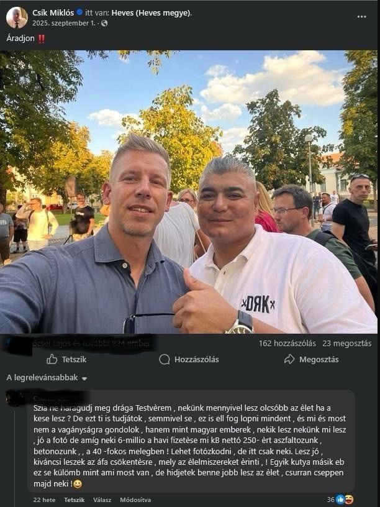Click the Hozzászólás speech bubble icon
Viewport: 380px width, 507px height.
165,359
